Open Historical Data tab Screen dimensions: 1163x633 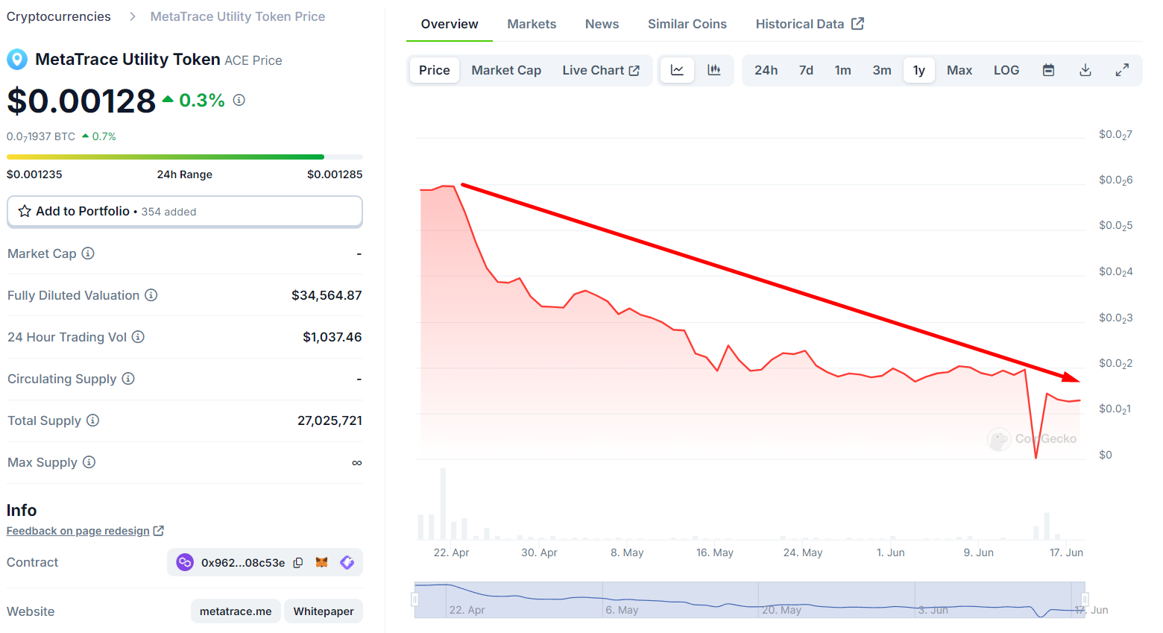coord(810,24)
